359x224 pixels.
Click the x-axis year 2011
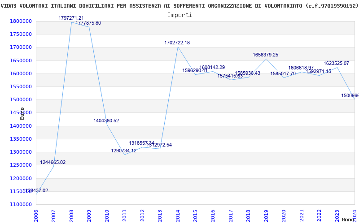[124, 215]
